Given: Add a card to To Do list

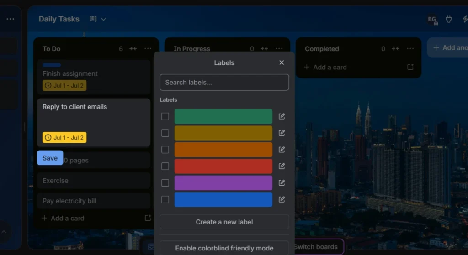Looking at the screenshot, I should [x=63, y=219].
